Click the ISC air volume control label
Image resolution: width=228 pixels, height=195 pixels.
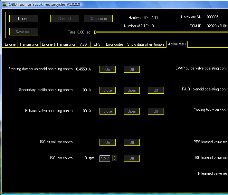(57, 142)
